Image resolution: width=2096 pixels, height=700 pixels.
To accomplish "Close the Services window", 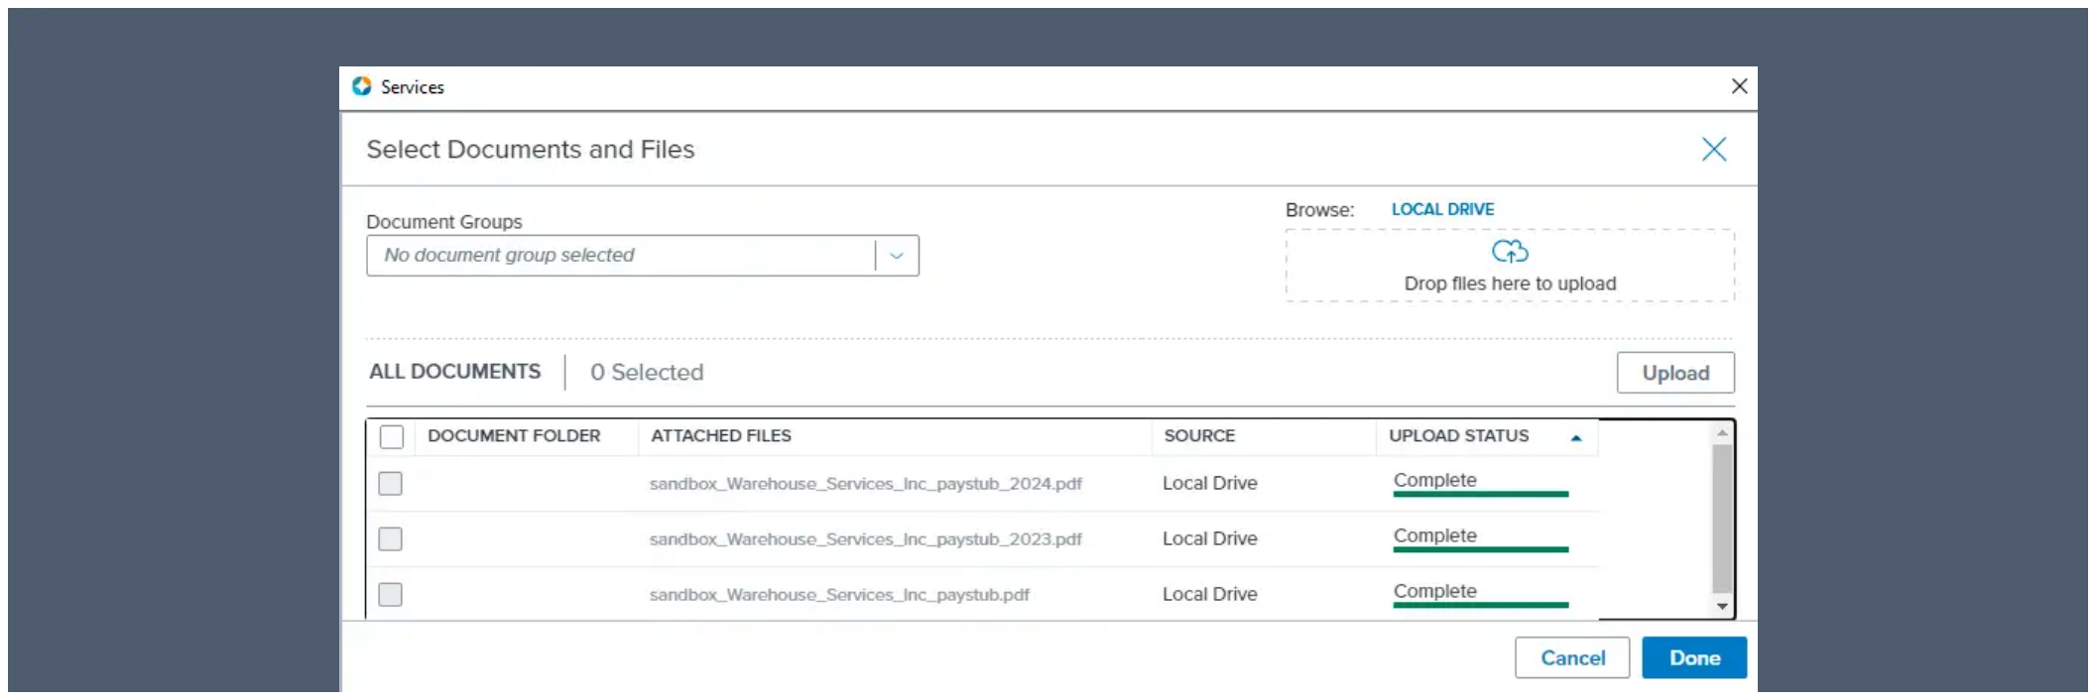I will click(1739, 86).
